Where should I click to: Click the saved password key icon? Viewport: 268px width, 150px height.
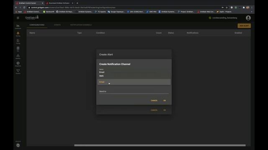[222, 7]
